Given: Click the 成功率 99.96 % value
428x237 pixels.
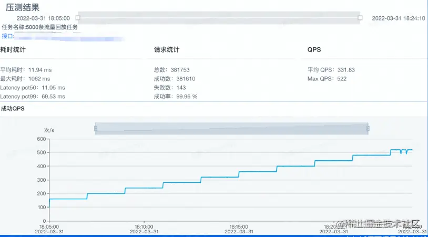Looking at the screenshot, I should coord(187,97).
